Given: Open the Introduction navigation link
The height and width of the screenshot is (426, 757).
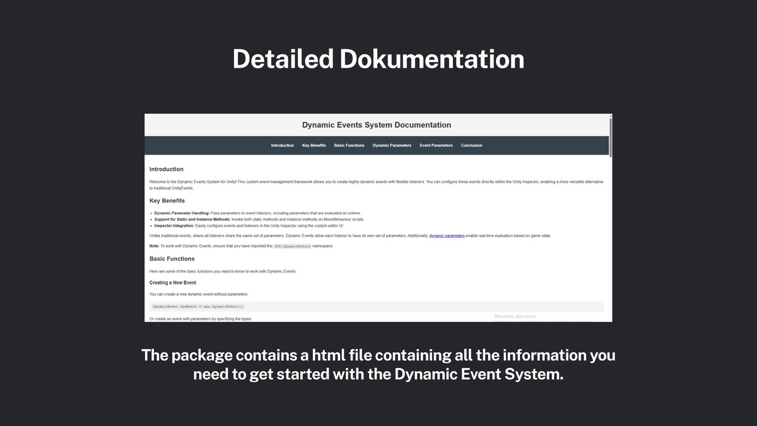Looking at the screenshot, I should point(282,145).
